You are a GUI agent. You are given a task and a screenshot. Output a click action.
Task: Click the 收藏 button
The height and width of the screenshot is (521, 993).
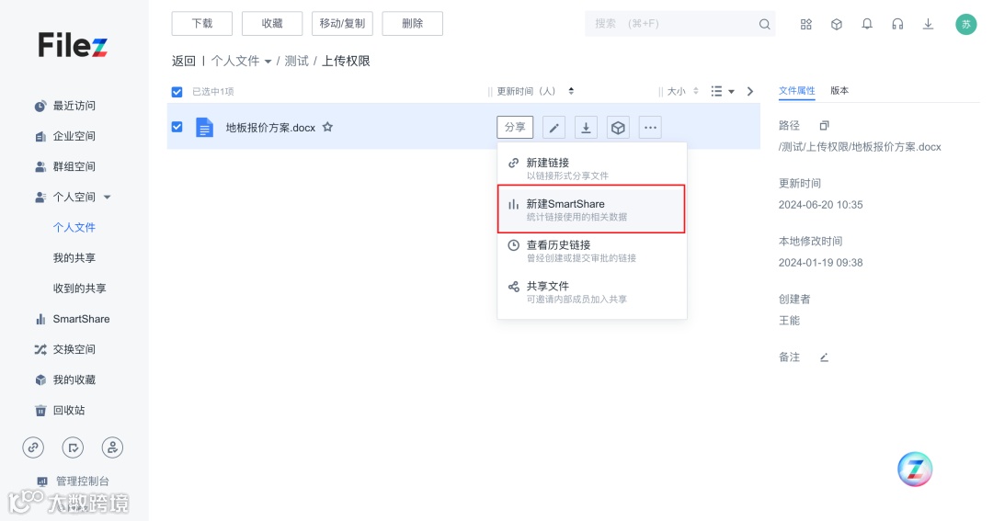272,23
